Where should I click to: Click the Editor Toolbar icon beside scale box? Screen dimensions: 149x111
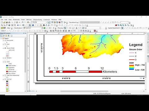point(49,22)
